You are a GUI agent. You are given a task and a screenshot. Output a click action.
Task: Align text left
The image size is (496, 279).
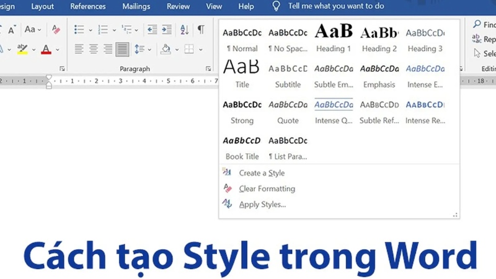(79, 49)
